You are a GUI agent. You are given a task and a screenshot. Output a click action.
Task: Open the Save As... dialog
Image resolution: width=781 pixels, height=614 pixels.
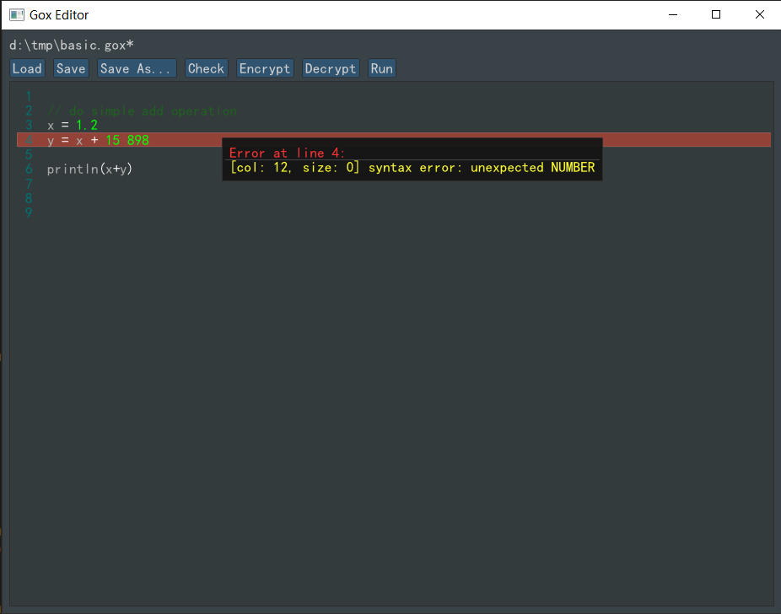[x=137, y=69]
